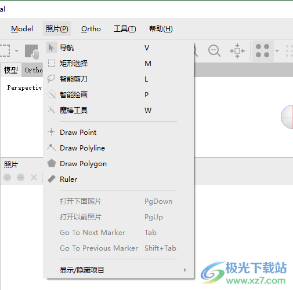This screenshot has width=293, height=290.
Task: Click the Perspective label in viewport
Action: pos(24,87)
